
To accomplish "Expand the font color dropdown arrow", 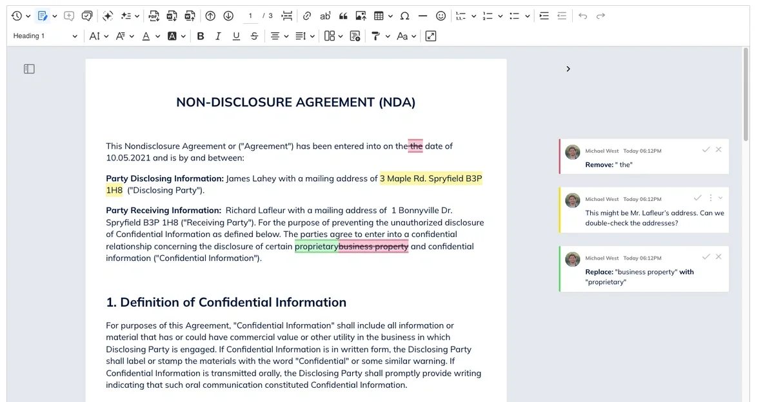I will click(x=158, y=37).
